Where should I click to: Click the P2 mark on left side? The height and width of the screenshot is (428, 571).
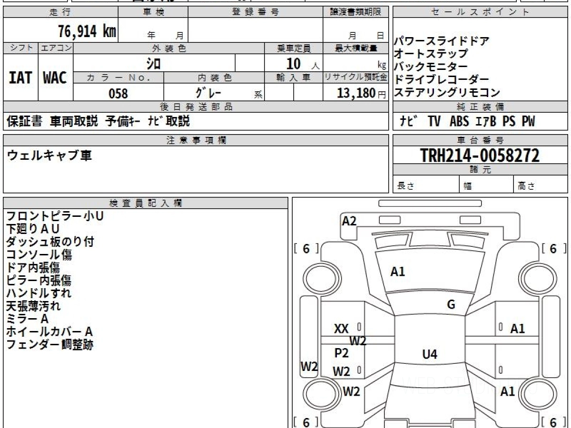click(341, 353)
